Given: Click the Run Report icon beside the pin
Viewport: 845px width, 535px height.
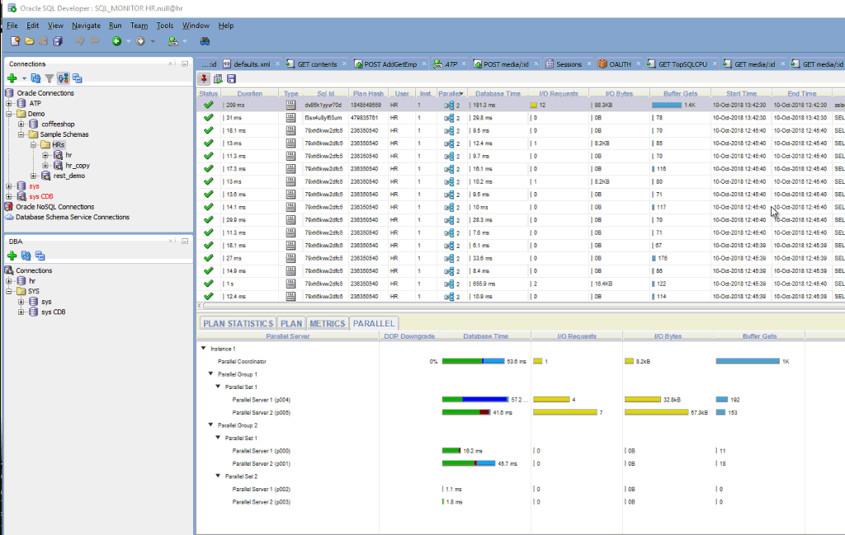Looking at the screenshot, I should coord(218,79).
